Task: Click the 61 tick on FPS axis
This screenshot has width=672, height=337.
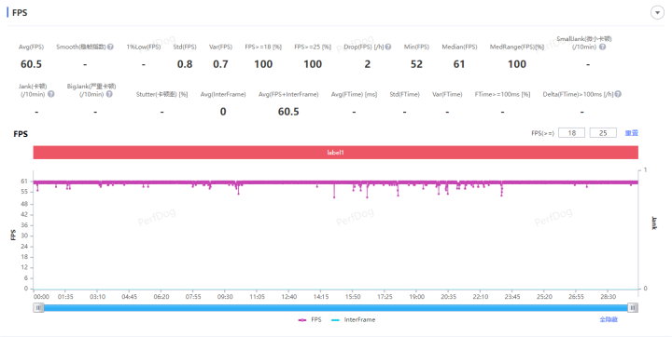Action: pyautogui.click(x=24, y=182)
